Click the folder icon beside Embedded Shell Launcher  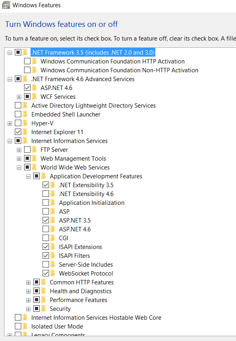25,114
